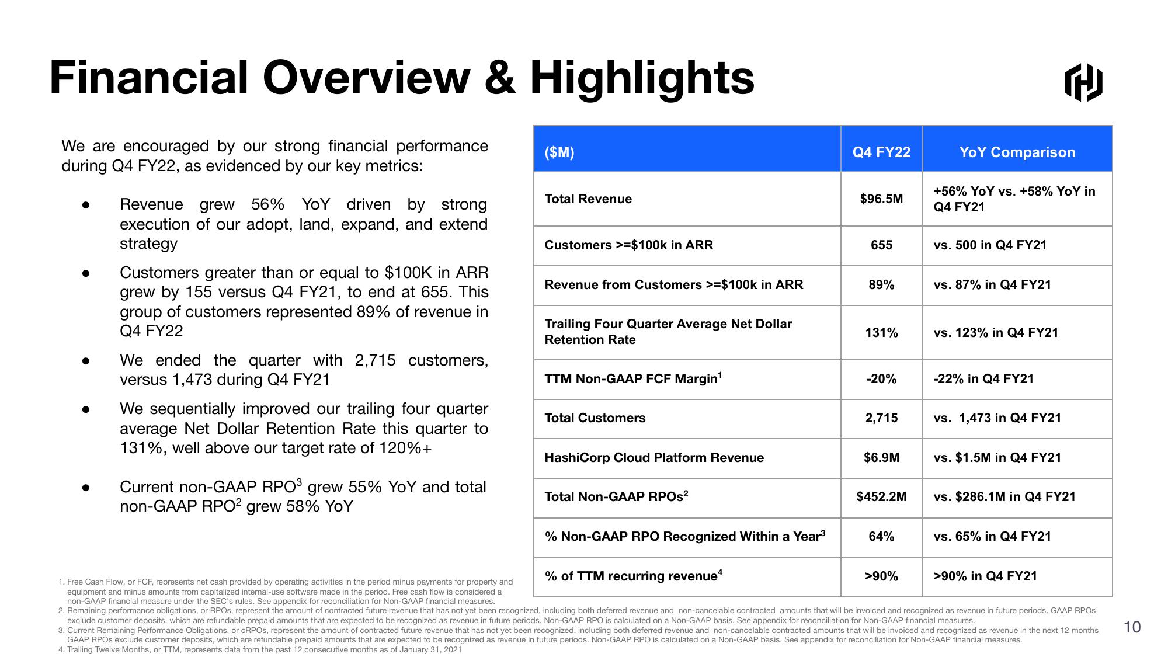Select the Total Revenue row metric

[584, 199]
